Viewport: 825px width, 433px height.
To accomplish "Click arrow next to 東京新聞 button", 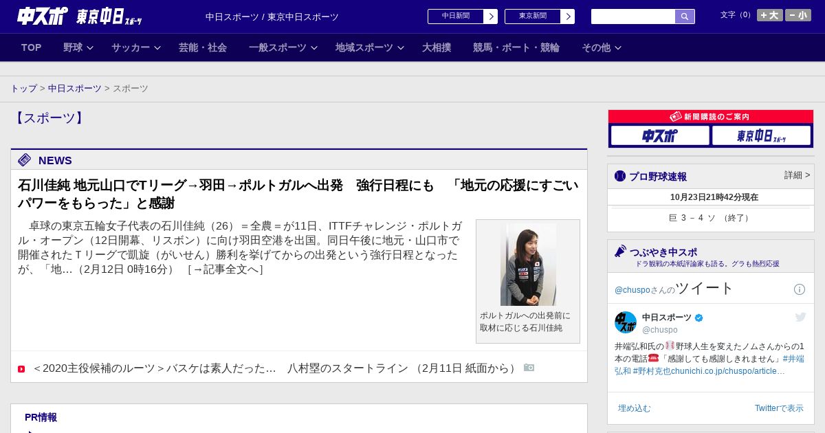I will (x=567, y=16).
